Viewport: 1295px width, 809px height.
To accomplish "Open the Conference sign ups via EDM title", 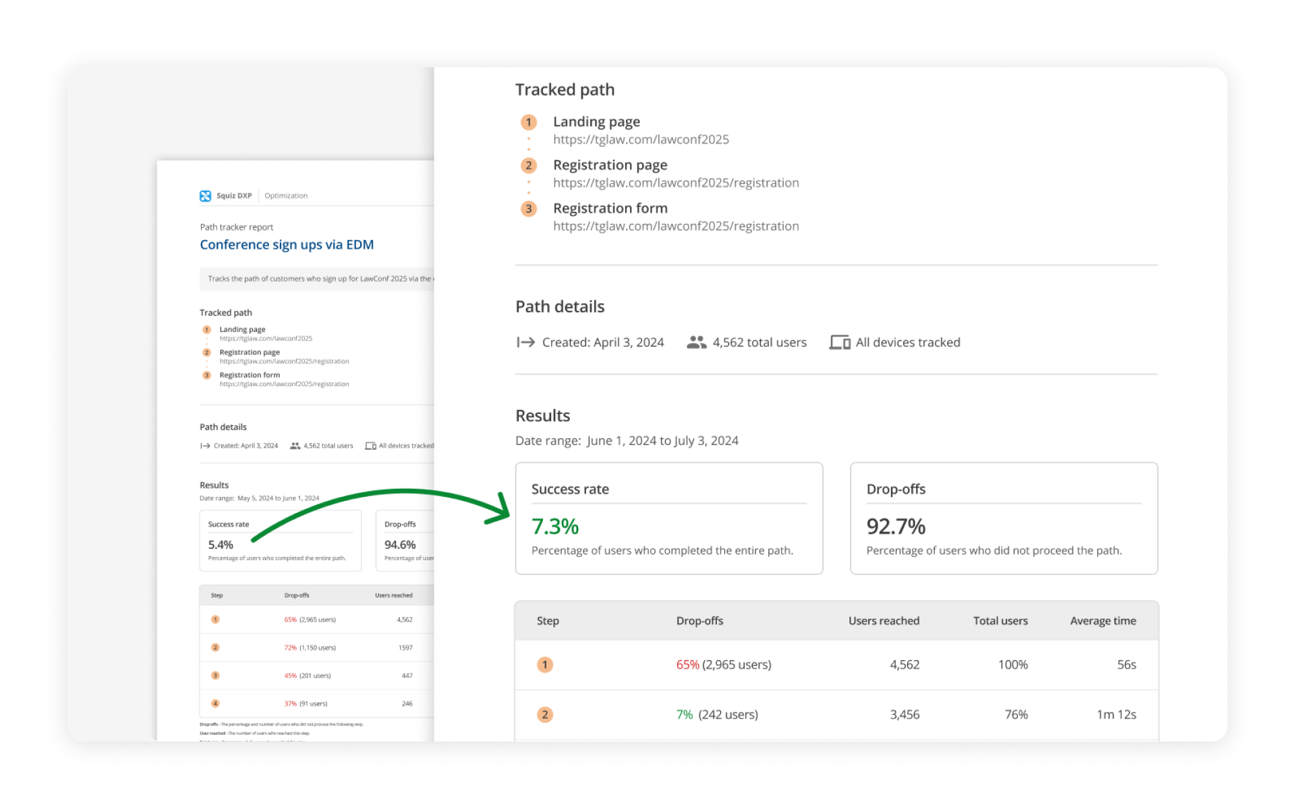I will click(287, 245).
